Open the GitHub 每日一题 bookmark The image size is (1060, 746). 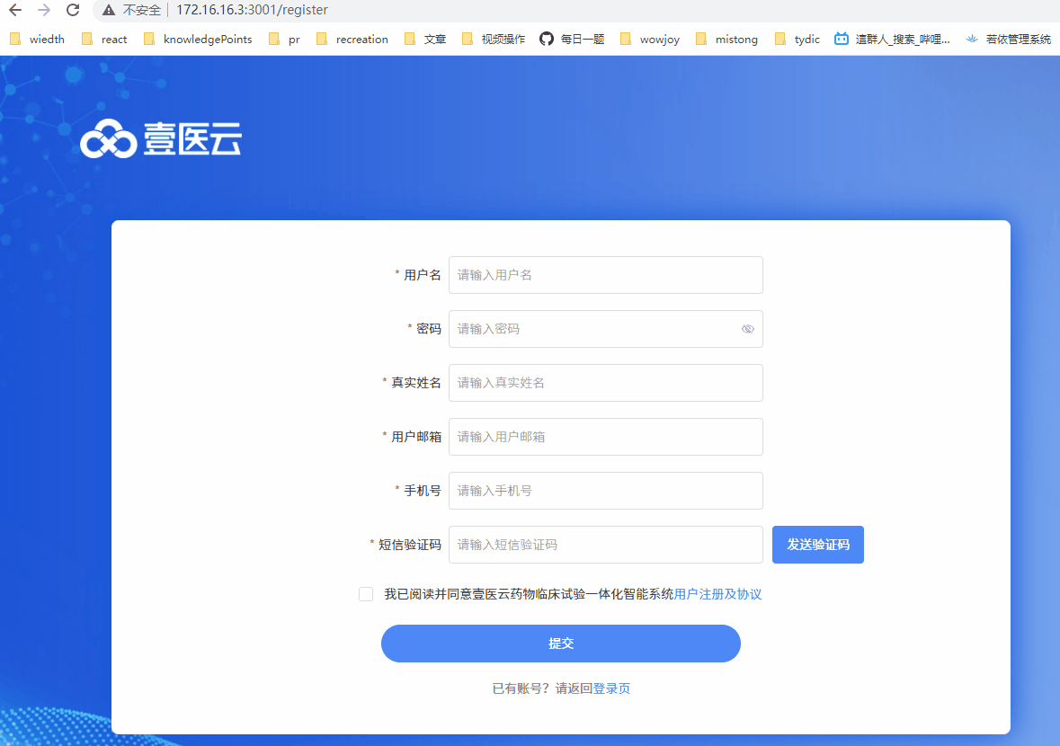(x=572, y=39)
